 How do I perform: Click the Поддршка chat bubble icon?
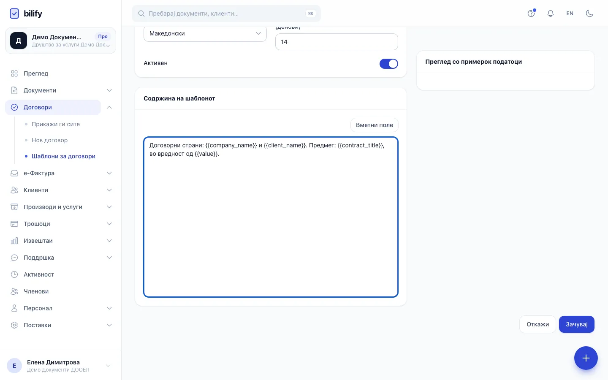pyautogui.click(x=14, y=258)
